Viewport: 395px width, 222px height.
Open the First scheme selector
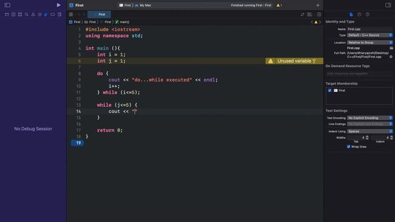coord(125,6)
